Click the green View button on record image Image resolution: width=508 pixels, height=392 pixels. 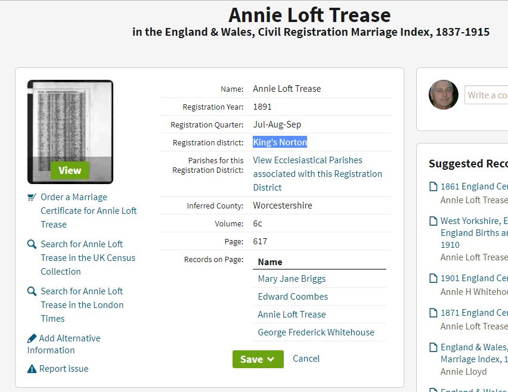point(70,170)
